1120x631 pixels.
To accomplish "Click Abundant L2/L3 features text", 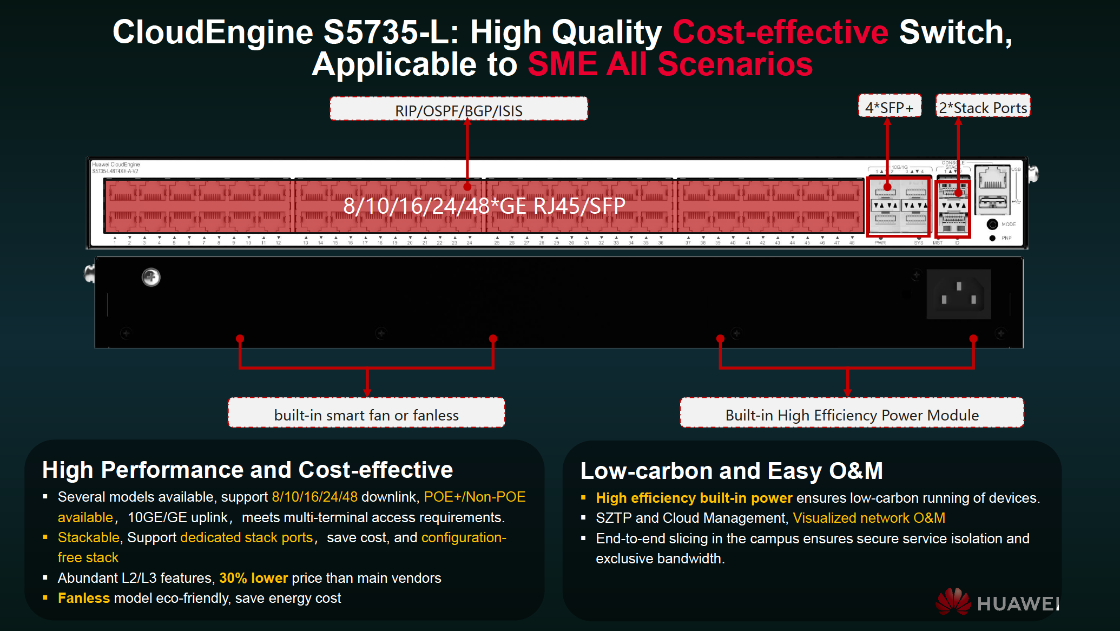I will 136,578.
